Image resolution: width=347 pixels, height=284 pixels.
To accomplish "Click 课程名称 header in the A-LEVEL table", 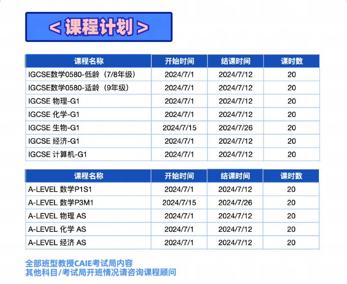I will pyautogui.click(x=89, y=176).
